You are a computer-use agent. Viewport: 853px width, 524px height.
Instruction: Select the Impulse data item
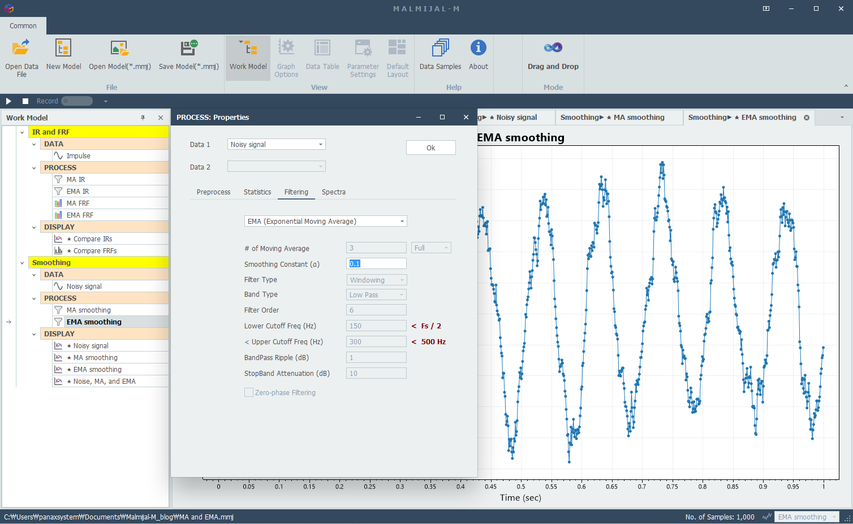click(110, 155)
